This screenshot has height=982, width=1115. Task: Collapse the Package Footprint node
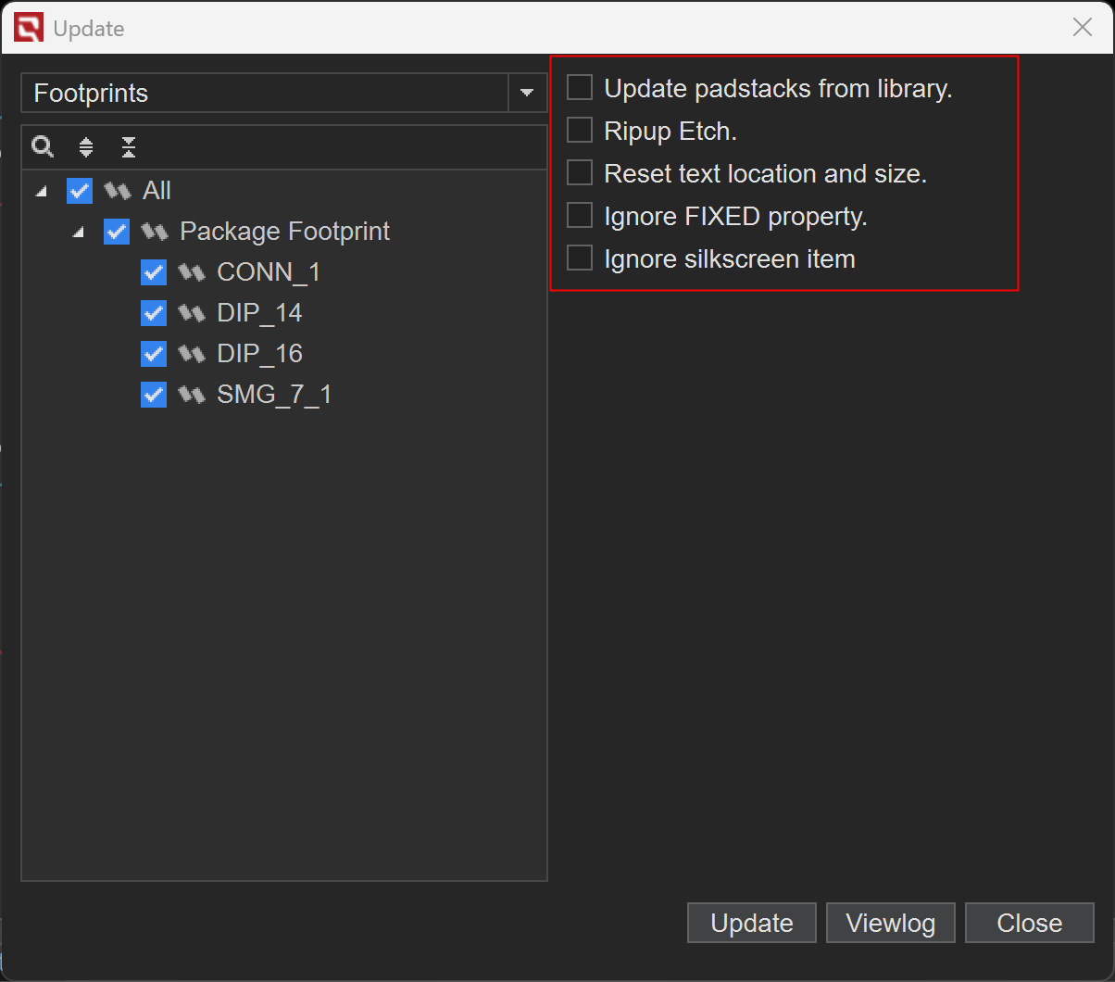[x=79, y=232]
